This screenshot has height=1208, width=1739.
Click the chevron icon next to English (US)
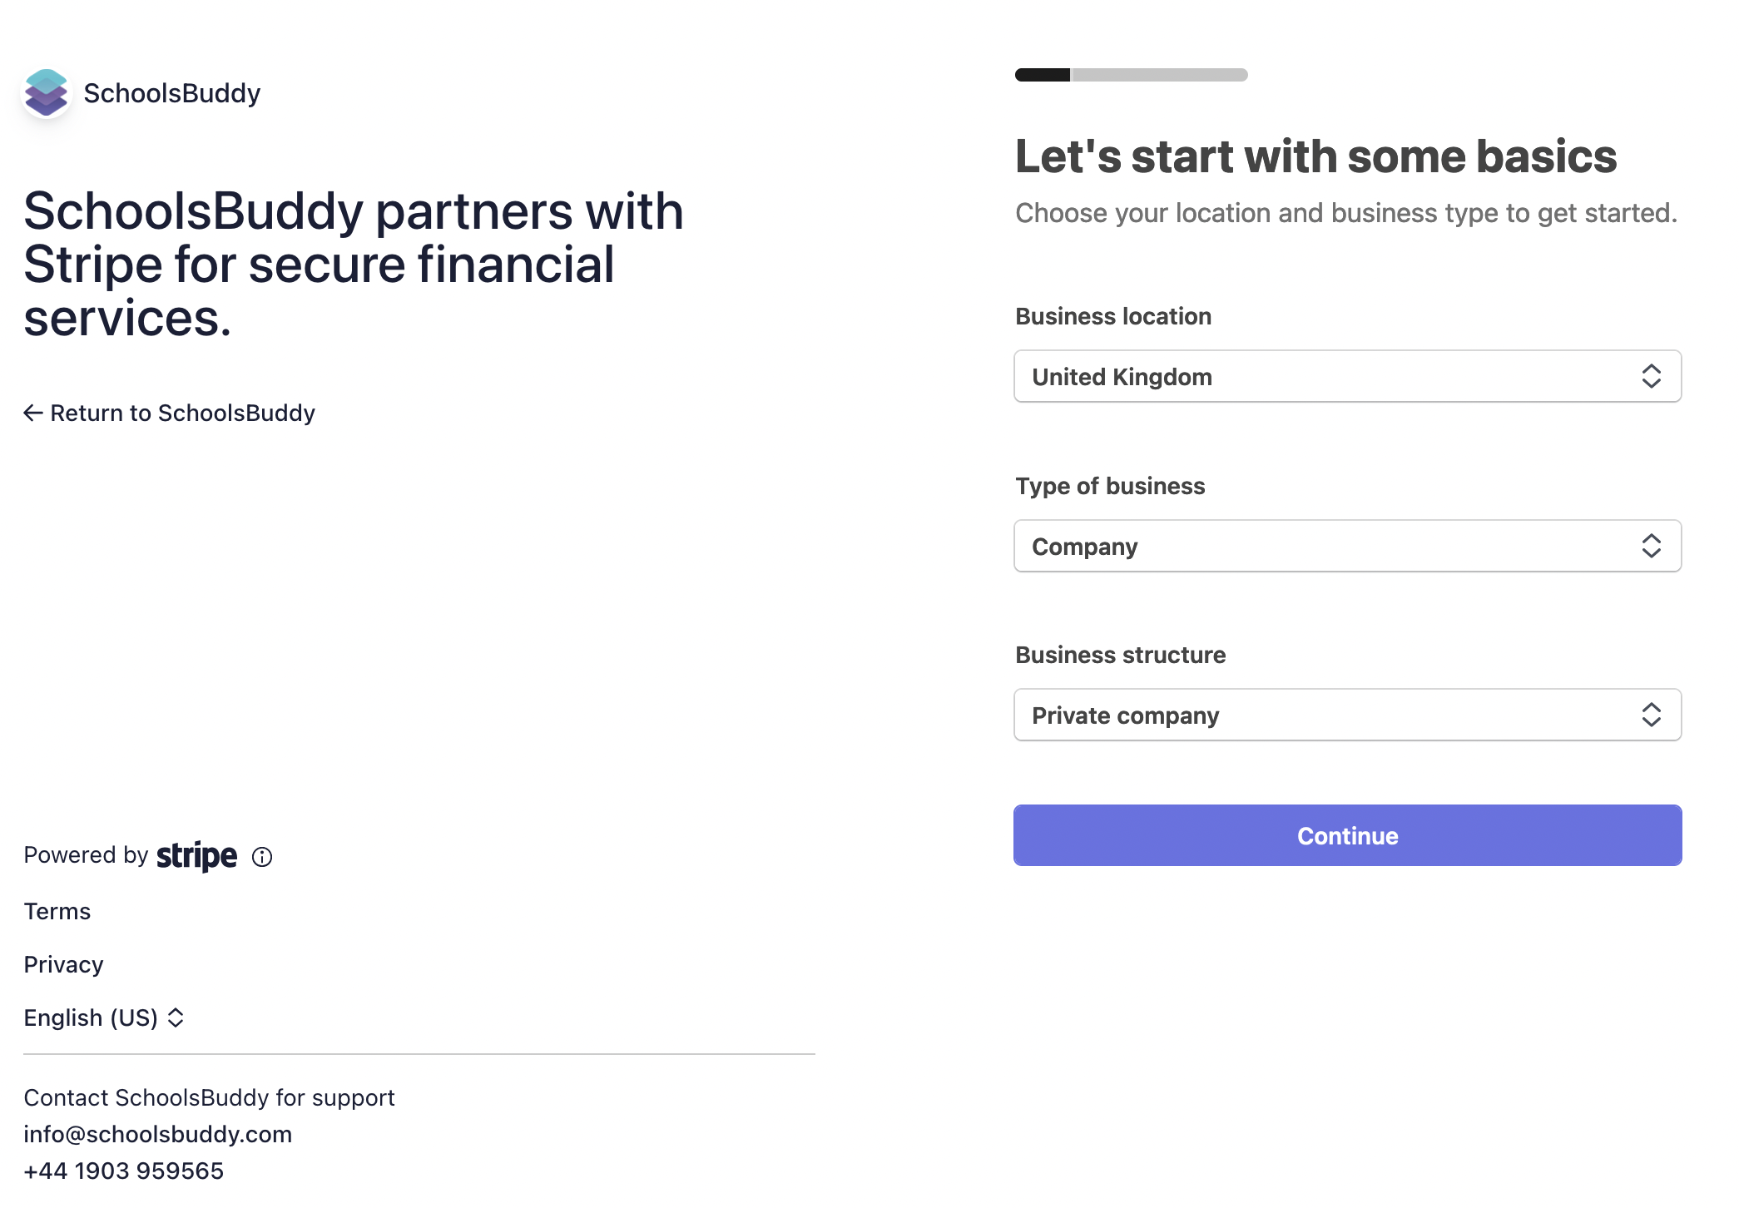[x=176, y=1017]
